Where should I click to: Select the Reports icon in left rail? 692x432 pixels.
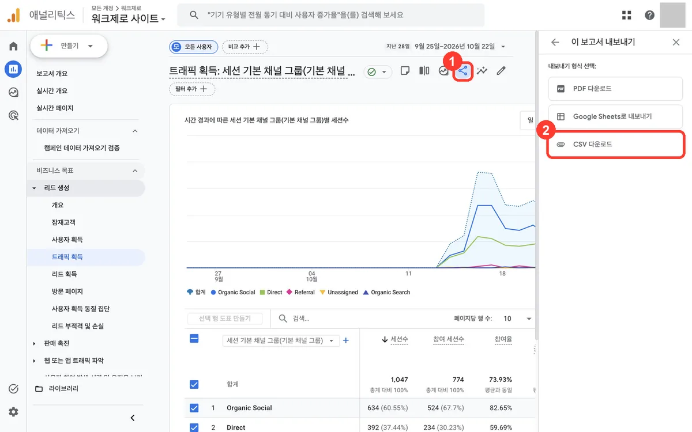[13, 69]
